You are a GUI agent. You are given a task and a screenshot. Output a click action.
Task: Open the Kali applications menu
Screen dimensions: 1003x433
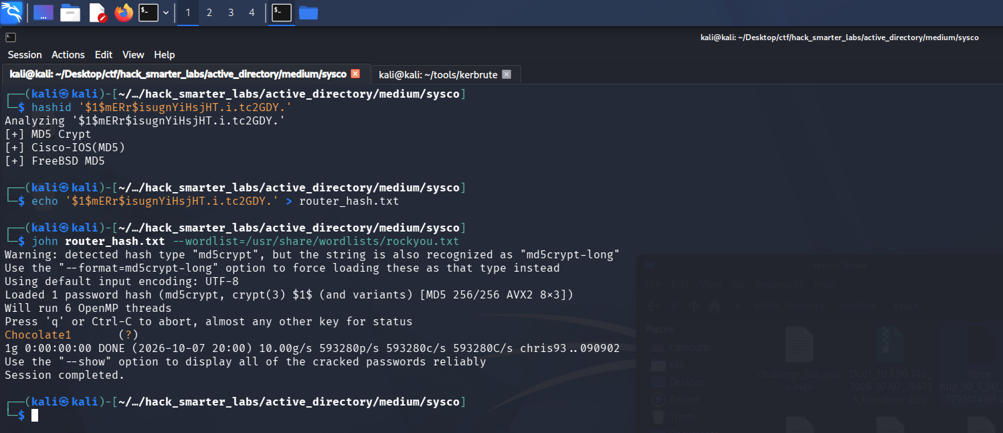click(x=12, y=12)
